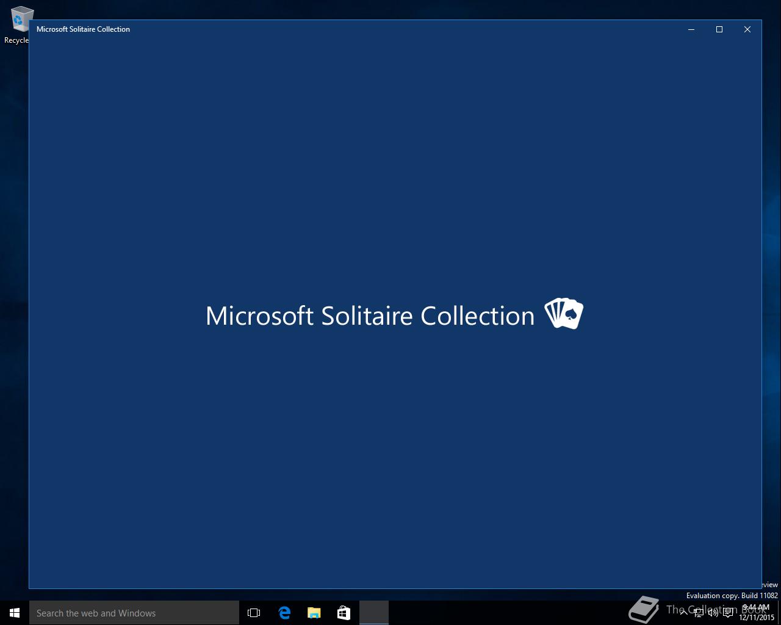
Task: Select the running Solitaire Collection taskbar button
Action: click(373, 613)
